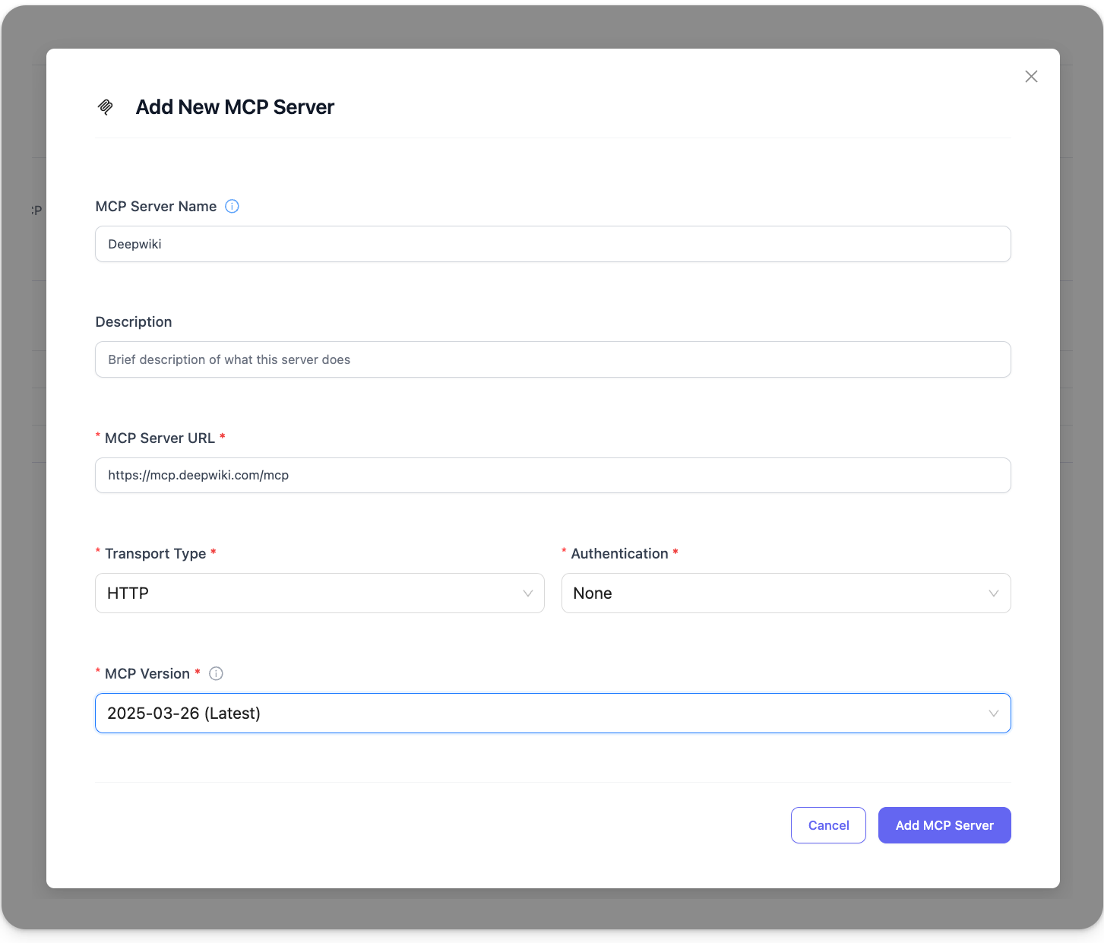Click the chevron on the Transport Type selector
Image resolution: width=1104 pixels, height=943 pixels.
click(528, 593)
